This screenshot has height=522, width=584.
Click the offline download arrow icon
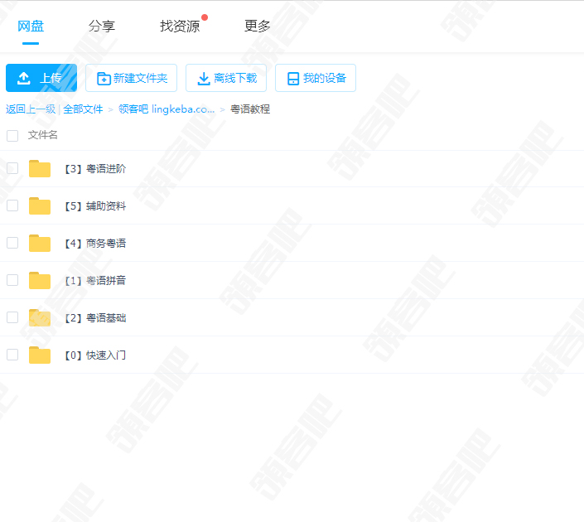point(204,79)
